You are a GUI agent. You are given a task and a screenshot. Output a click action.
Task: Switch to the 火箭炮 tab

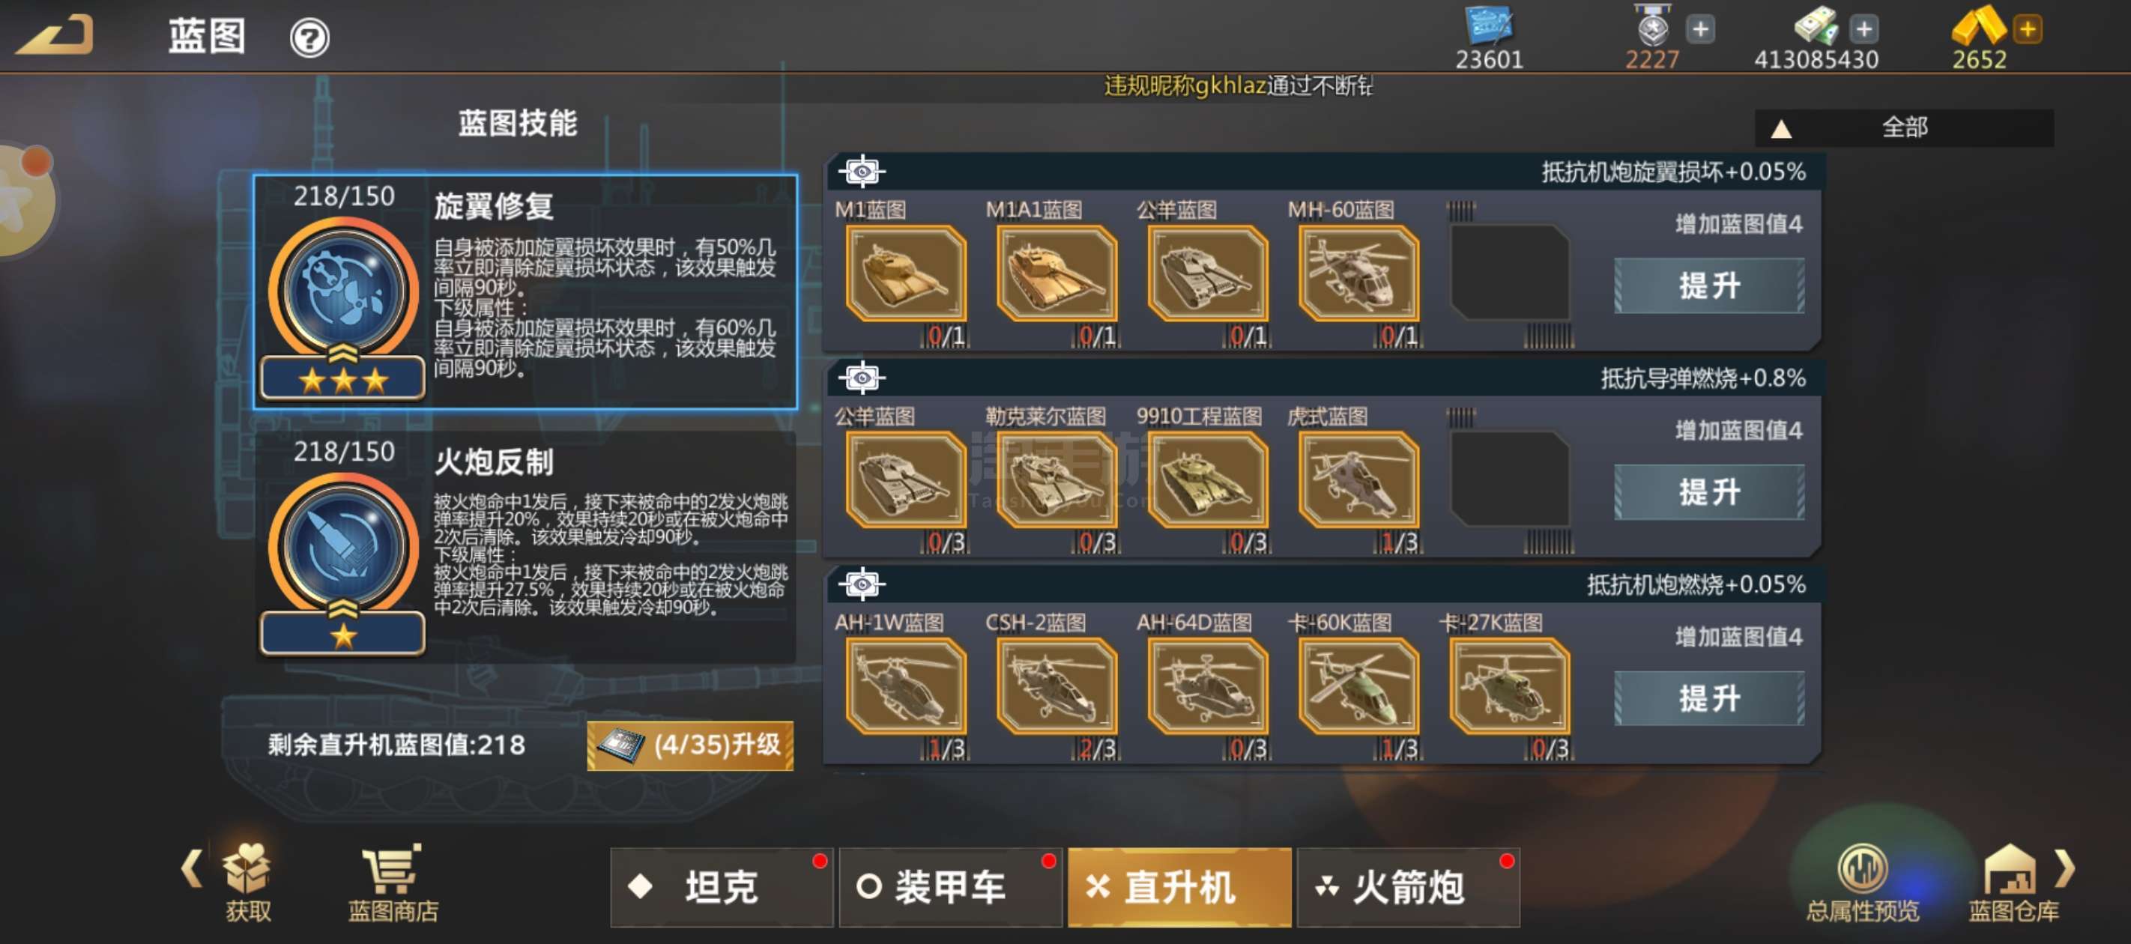tap(1408, 887)
